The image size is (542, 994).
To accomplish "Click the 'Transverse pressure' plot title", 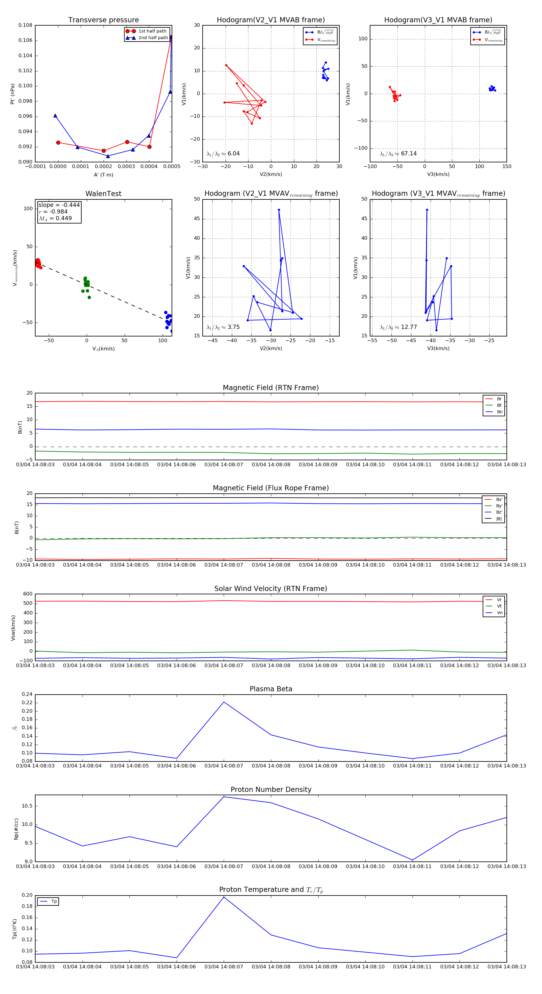I will coord(103,20).
